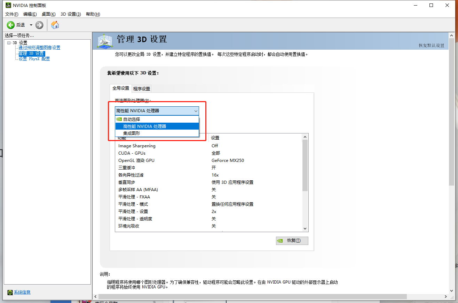
Task: Choose 高性能 NVIDIA 处理器 in the list
Action: [157, 126]
